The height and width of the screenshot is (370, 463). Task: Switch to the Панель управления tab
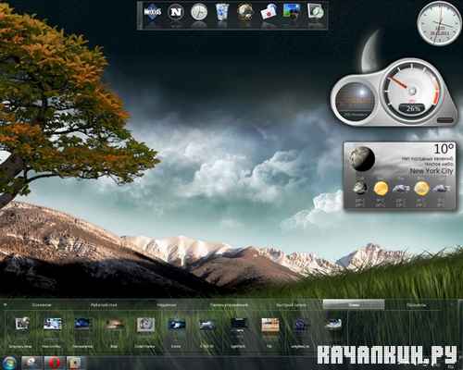[x=229, y=305]
